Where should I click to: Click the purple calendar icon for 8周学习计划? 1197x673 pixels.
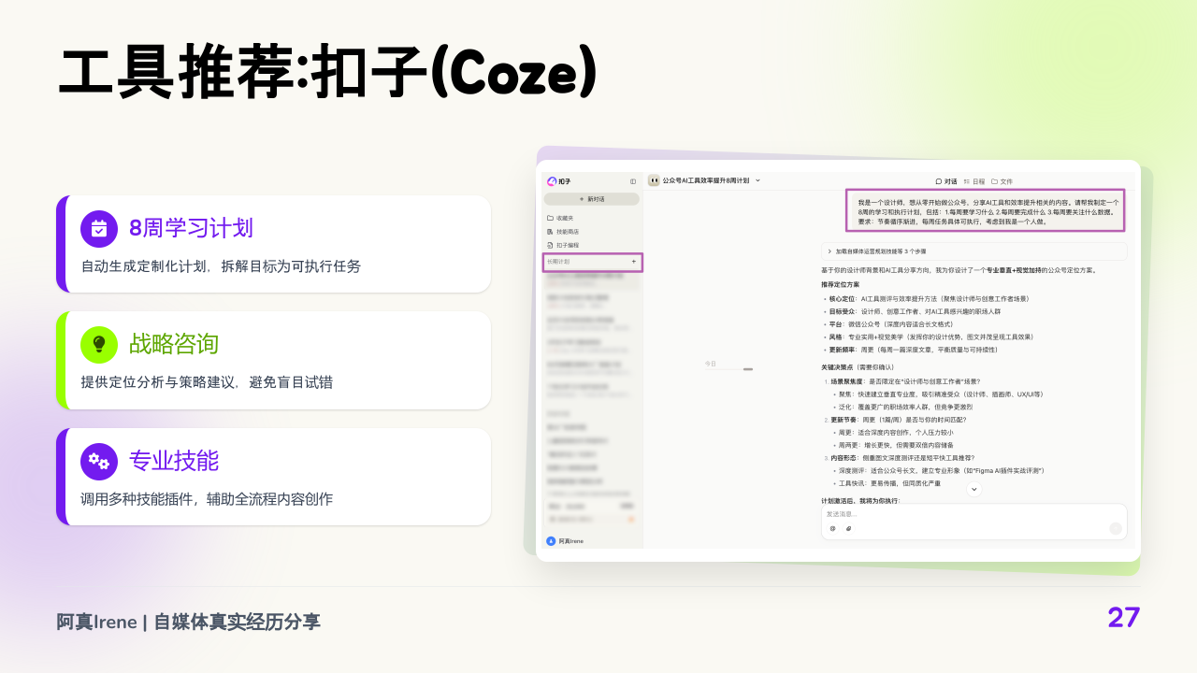[x=99, y=228]
